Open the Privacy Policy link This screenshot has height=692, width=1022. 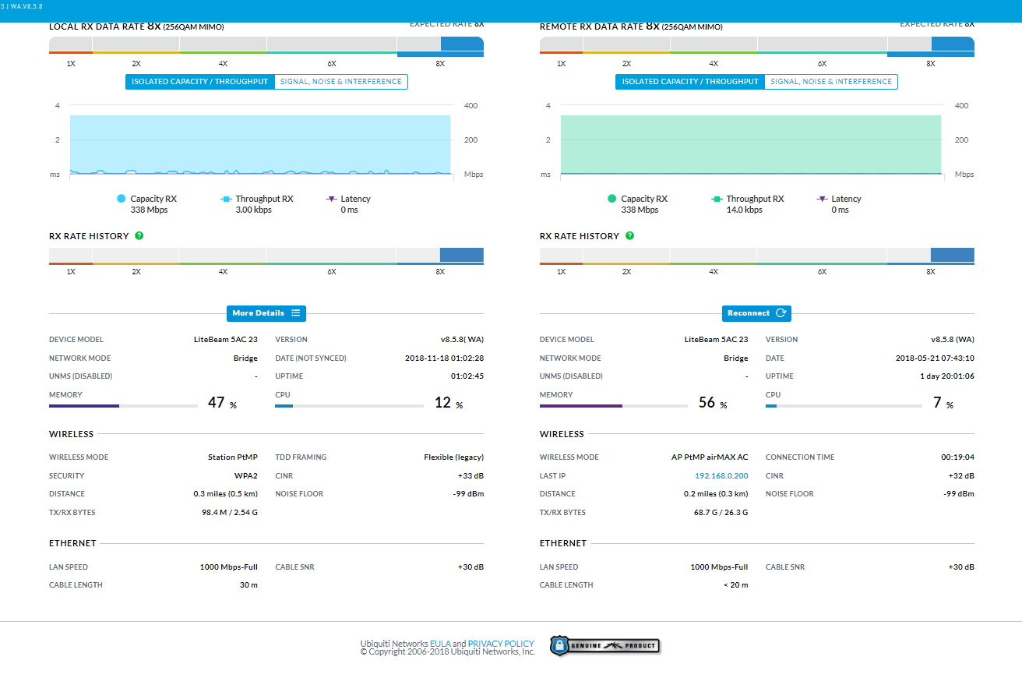[501, 644]
